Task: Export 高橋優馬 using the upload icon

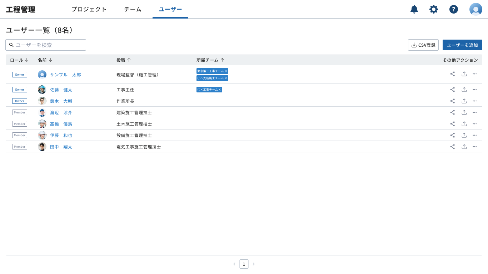Action: pos(464,124)
